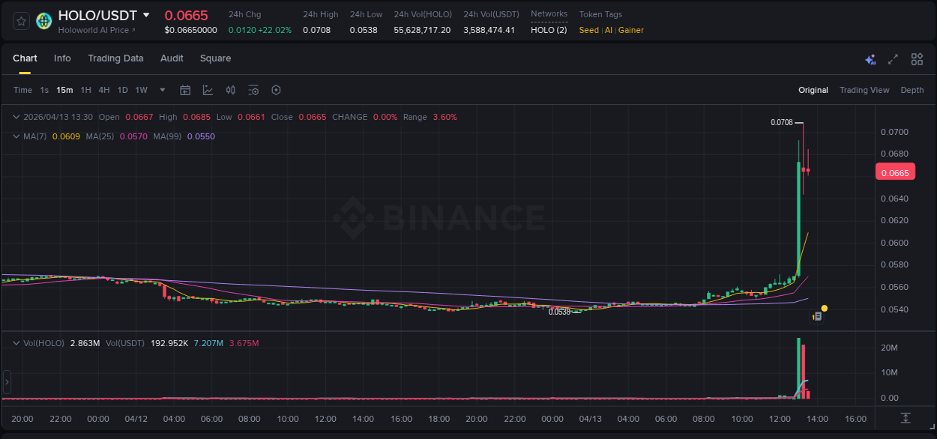Click the Seed token tag
This screenshot has height=439, width=937.
click(588, 30)
